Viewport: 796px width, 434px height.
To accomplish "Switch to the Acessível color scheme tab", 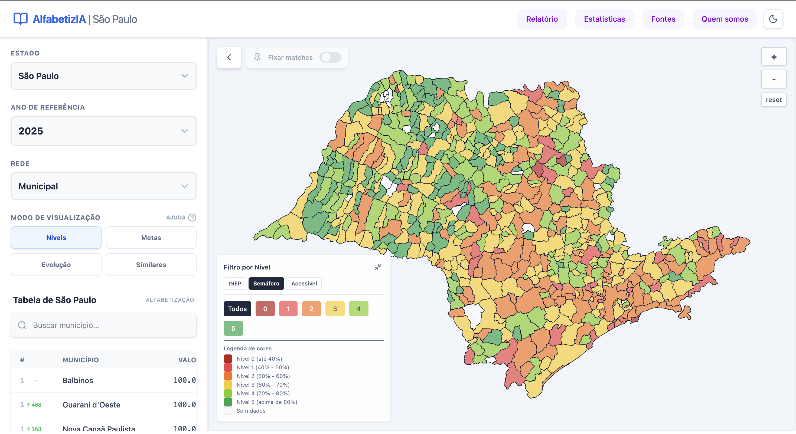I will (304, 284).
